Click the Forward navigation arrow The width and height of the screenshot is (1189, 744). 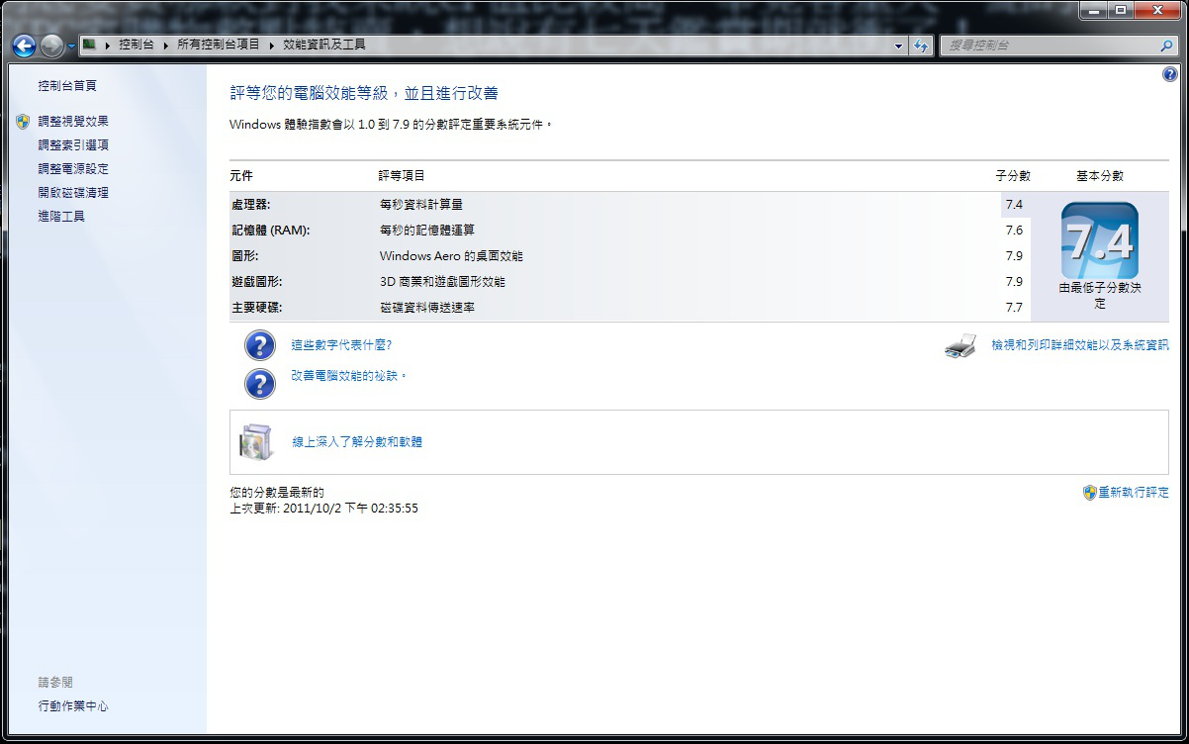[52, 46]
